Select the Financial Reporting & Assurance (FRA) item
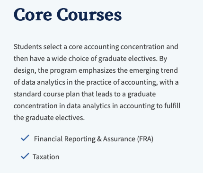Screen dimensions: 203x173 pos(94,139)
